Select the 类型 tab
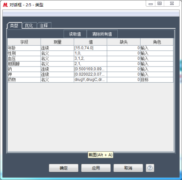Image resolution: width=182 pixels, height=180 pixels. [14, 25]
